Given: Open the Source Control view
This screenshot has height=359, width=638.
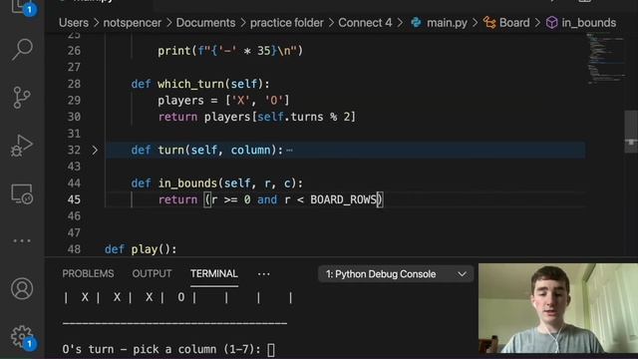Looking at the screenshot, I should click(22, 98).
